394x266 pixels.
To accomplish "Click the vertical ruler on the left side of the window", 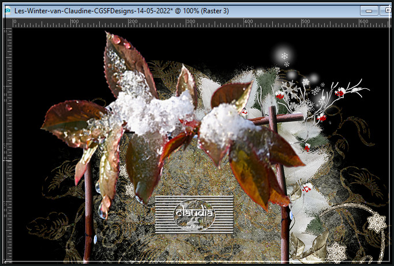I will pos(8,145).
